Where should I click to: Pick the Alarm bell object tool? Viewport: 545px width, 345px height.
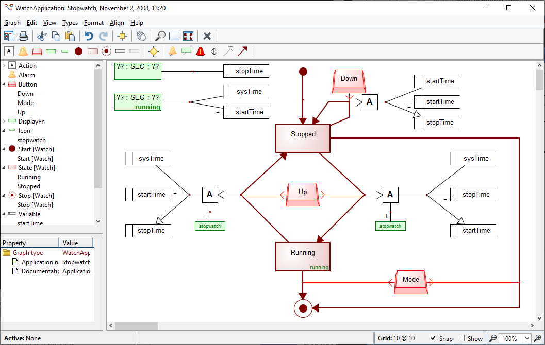[x=23, y=51]
